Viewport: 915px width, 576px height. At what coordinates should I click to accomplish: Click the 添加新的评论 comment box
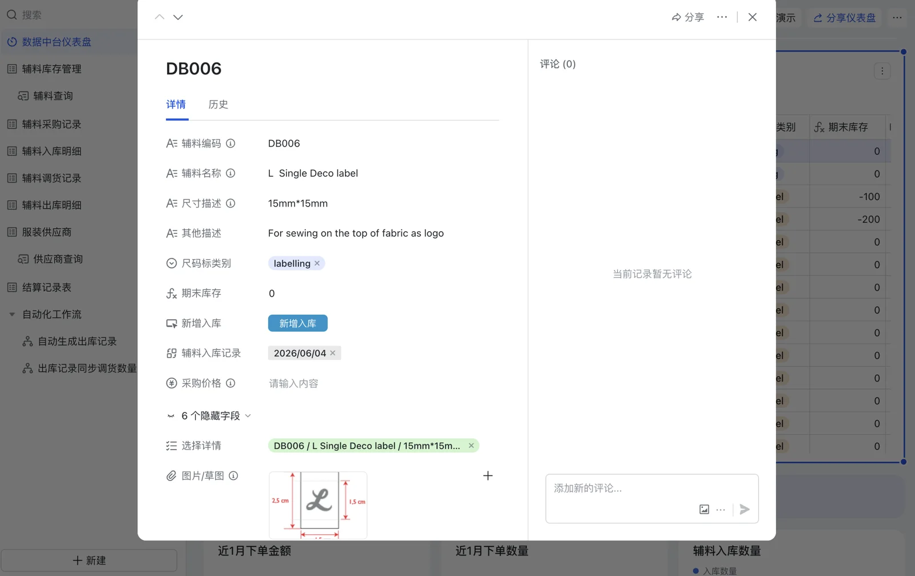652,488
